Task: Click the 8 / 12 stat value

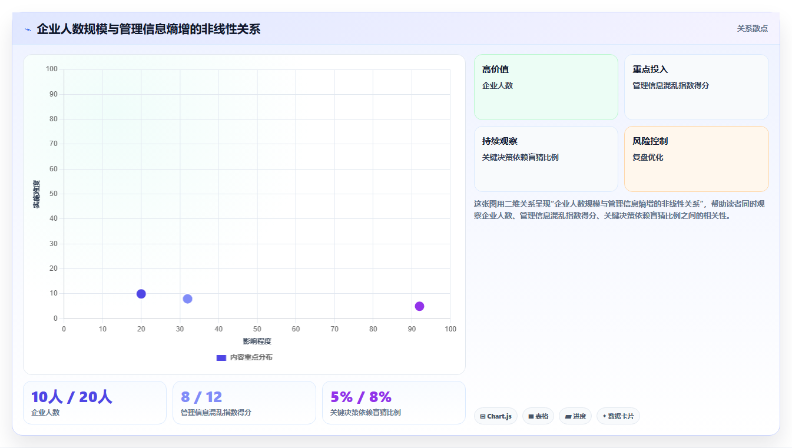Action: click(201, 397)
